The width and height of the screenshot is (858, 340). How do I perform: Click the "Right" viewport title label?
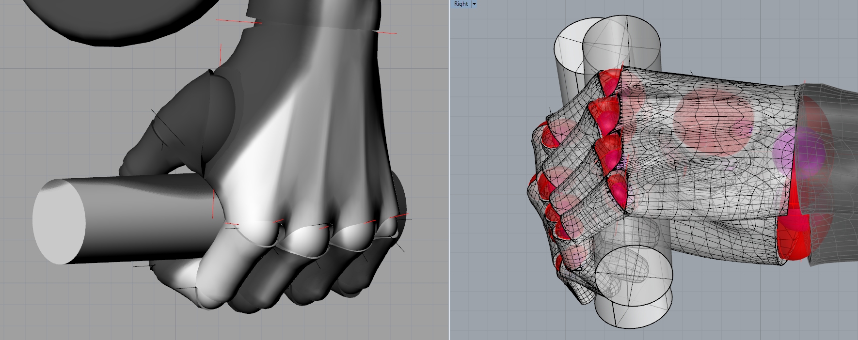point(461,4)
